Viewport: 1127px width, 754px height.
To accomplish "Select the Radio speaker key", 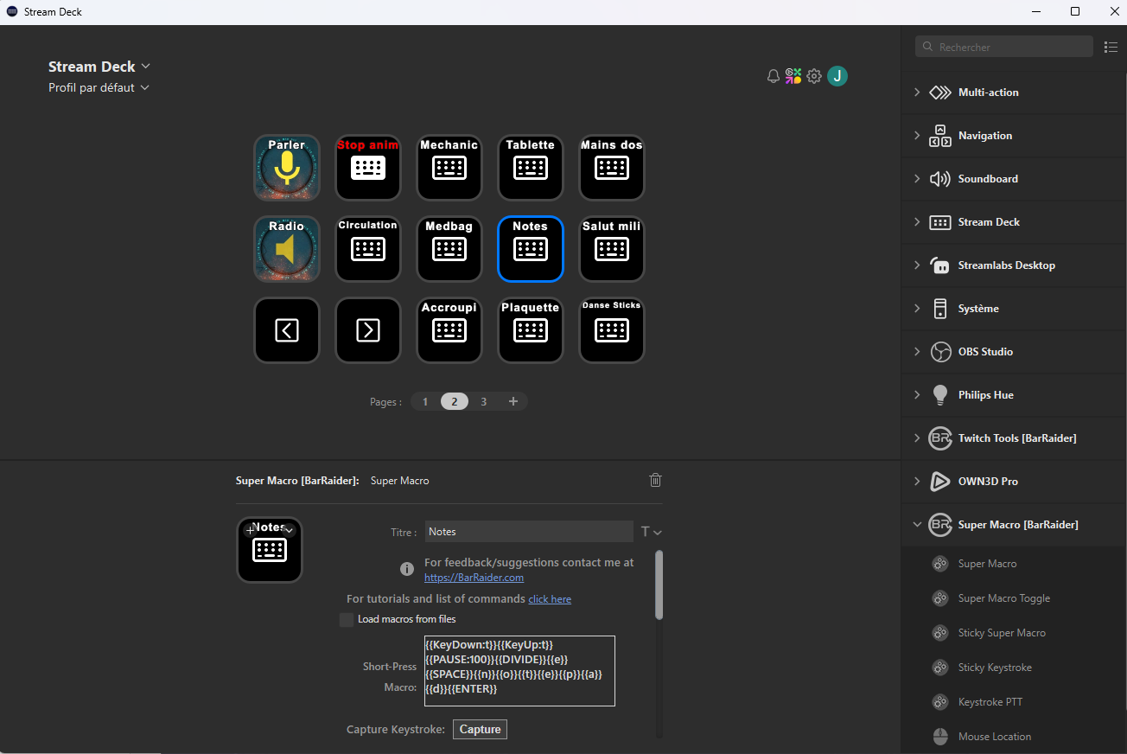I will pos(287,249).
